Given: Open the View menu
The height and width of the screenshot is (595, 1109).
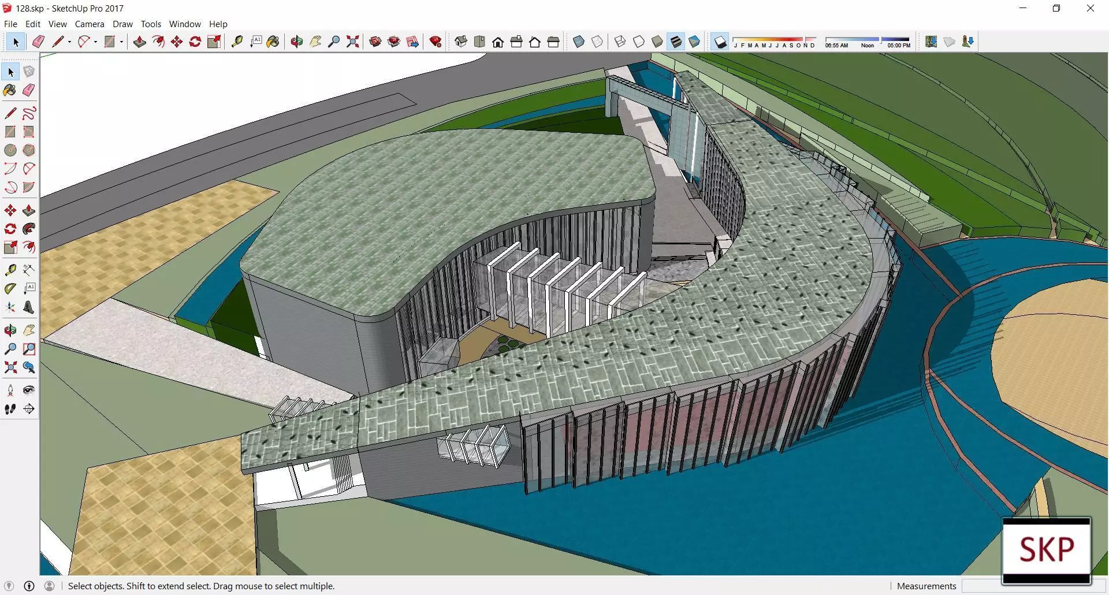Looking at the screenshot, I should pos(57,24).
